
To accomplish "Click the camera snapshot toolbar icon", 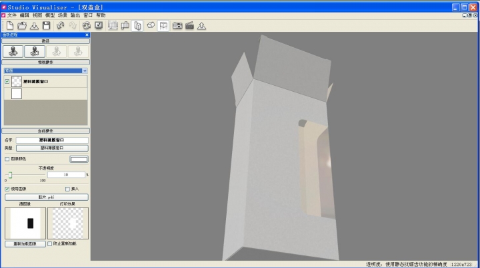I will [177, 25].
